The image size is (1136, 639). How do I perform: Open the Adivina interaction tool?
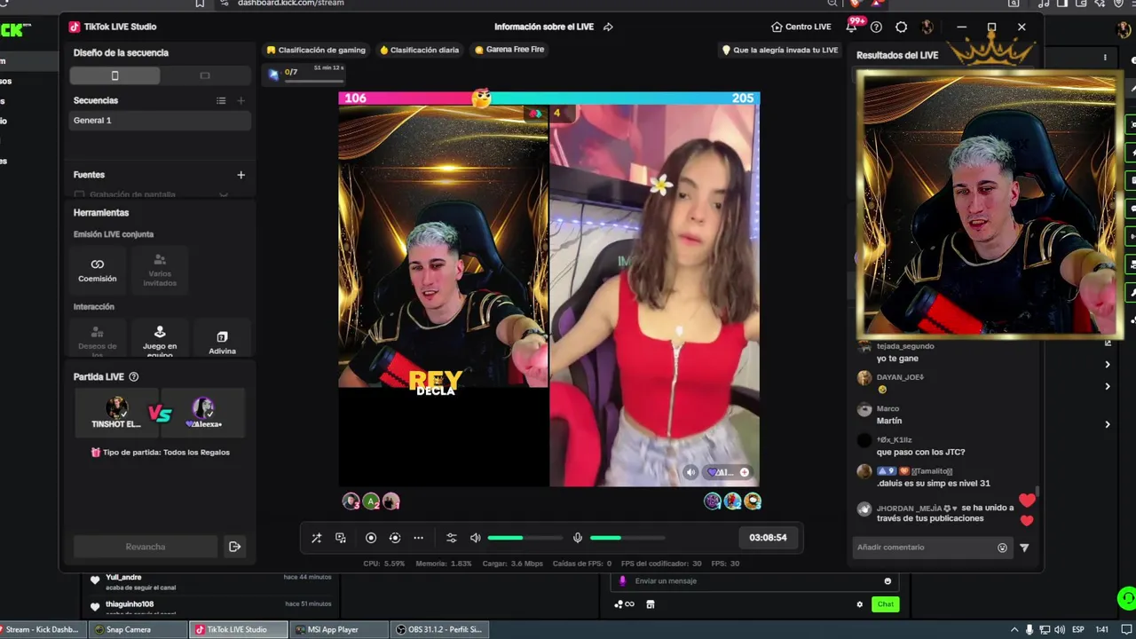[x=222, y=339]
